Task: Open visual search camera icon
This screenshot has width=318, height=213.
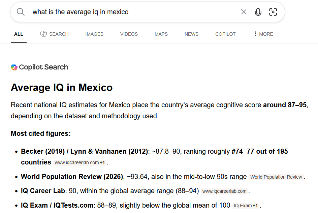Action: (273, 12)
